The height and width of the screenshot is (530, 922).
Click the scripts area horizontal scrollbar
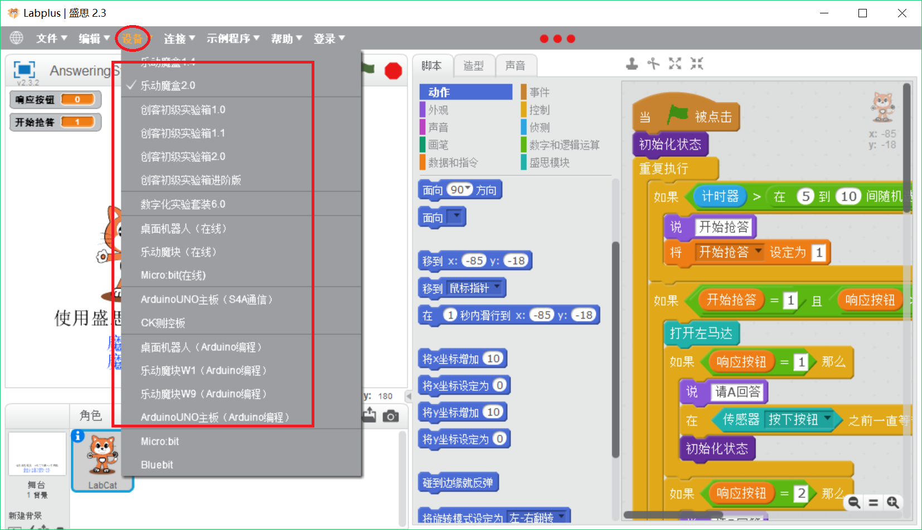[x=674, y=515]
